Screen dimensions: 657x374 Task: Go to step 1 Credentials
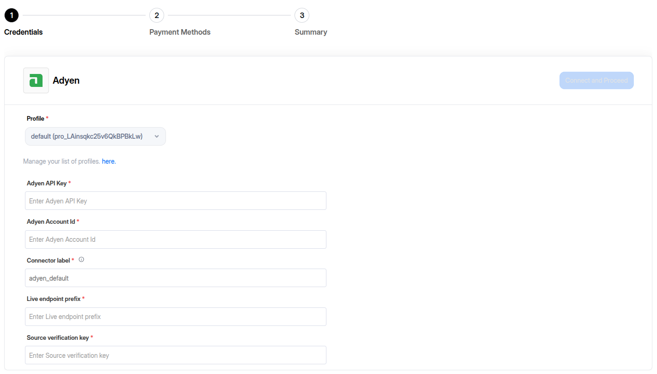12,15
